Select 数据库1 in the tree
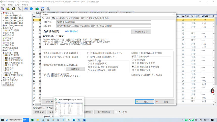Screen dimensions: 217x122 point(11,83)
